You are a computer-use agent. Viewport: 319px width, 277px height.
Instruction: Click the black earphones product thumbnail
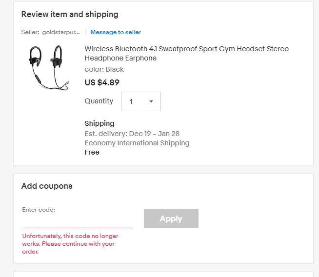[x=49, y=68]
